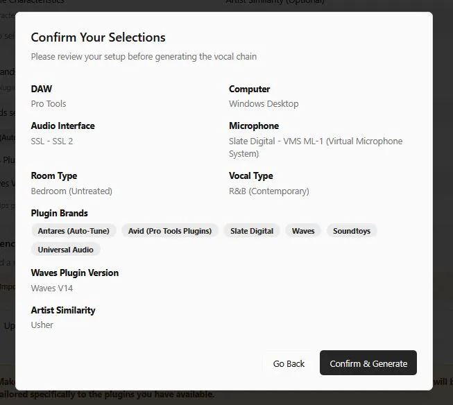Click the Go Back button
Image resolution: width=453 pixels, height=405 pixels.
tap(289, 363)
